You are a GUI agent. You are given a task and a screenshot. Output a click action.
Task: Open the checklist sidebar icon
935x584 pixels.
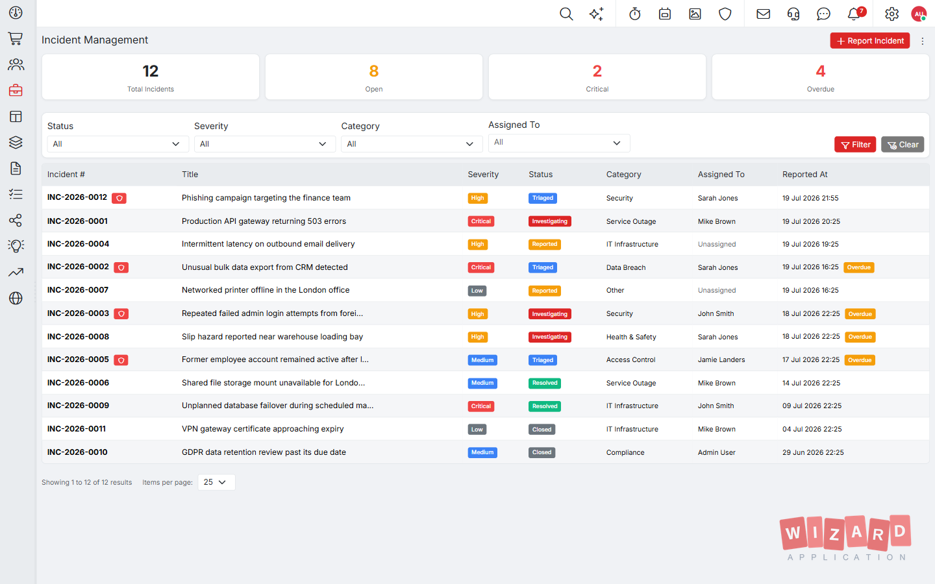pyautogui.click(x=16, y=194)
